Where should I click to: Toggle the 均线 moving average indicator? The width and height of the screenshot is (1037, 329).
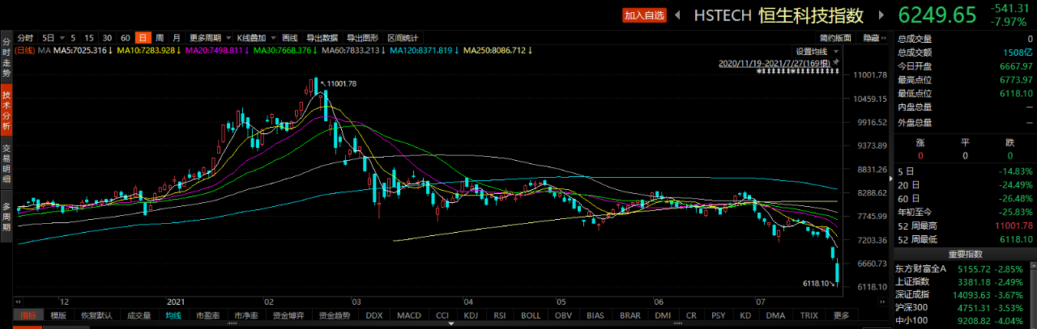click(173, 315)
